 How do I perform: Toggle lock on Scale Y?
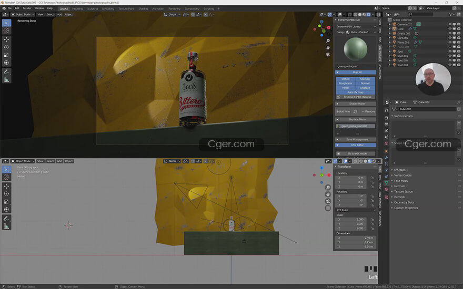373,224
